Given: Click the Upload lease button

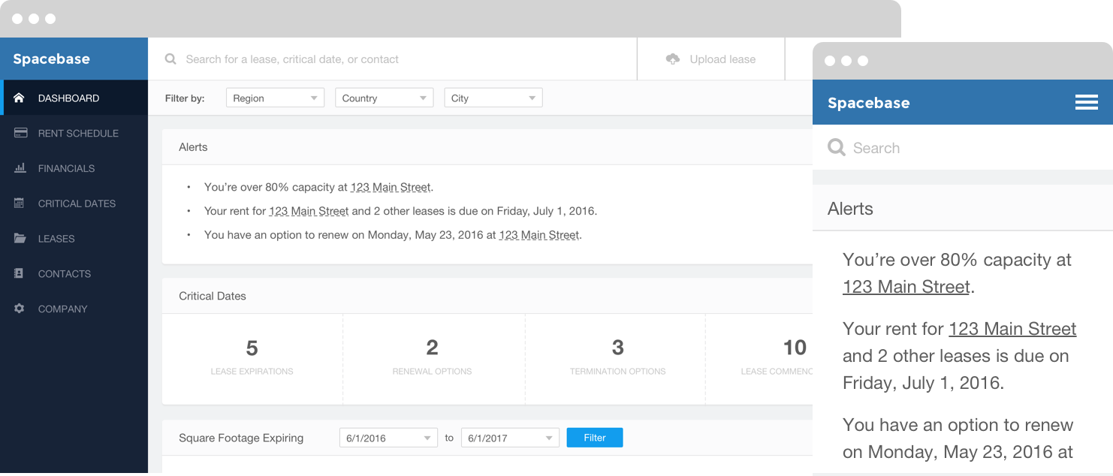Looking at the screenshot, I should [710, 59].
